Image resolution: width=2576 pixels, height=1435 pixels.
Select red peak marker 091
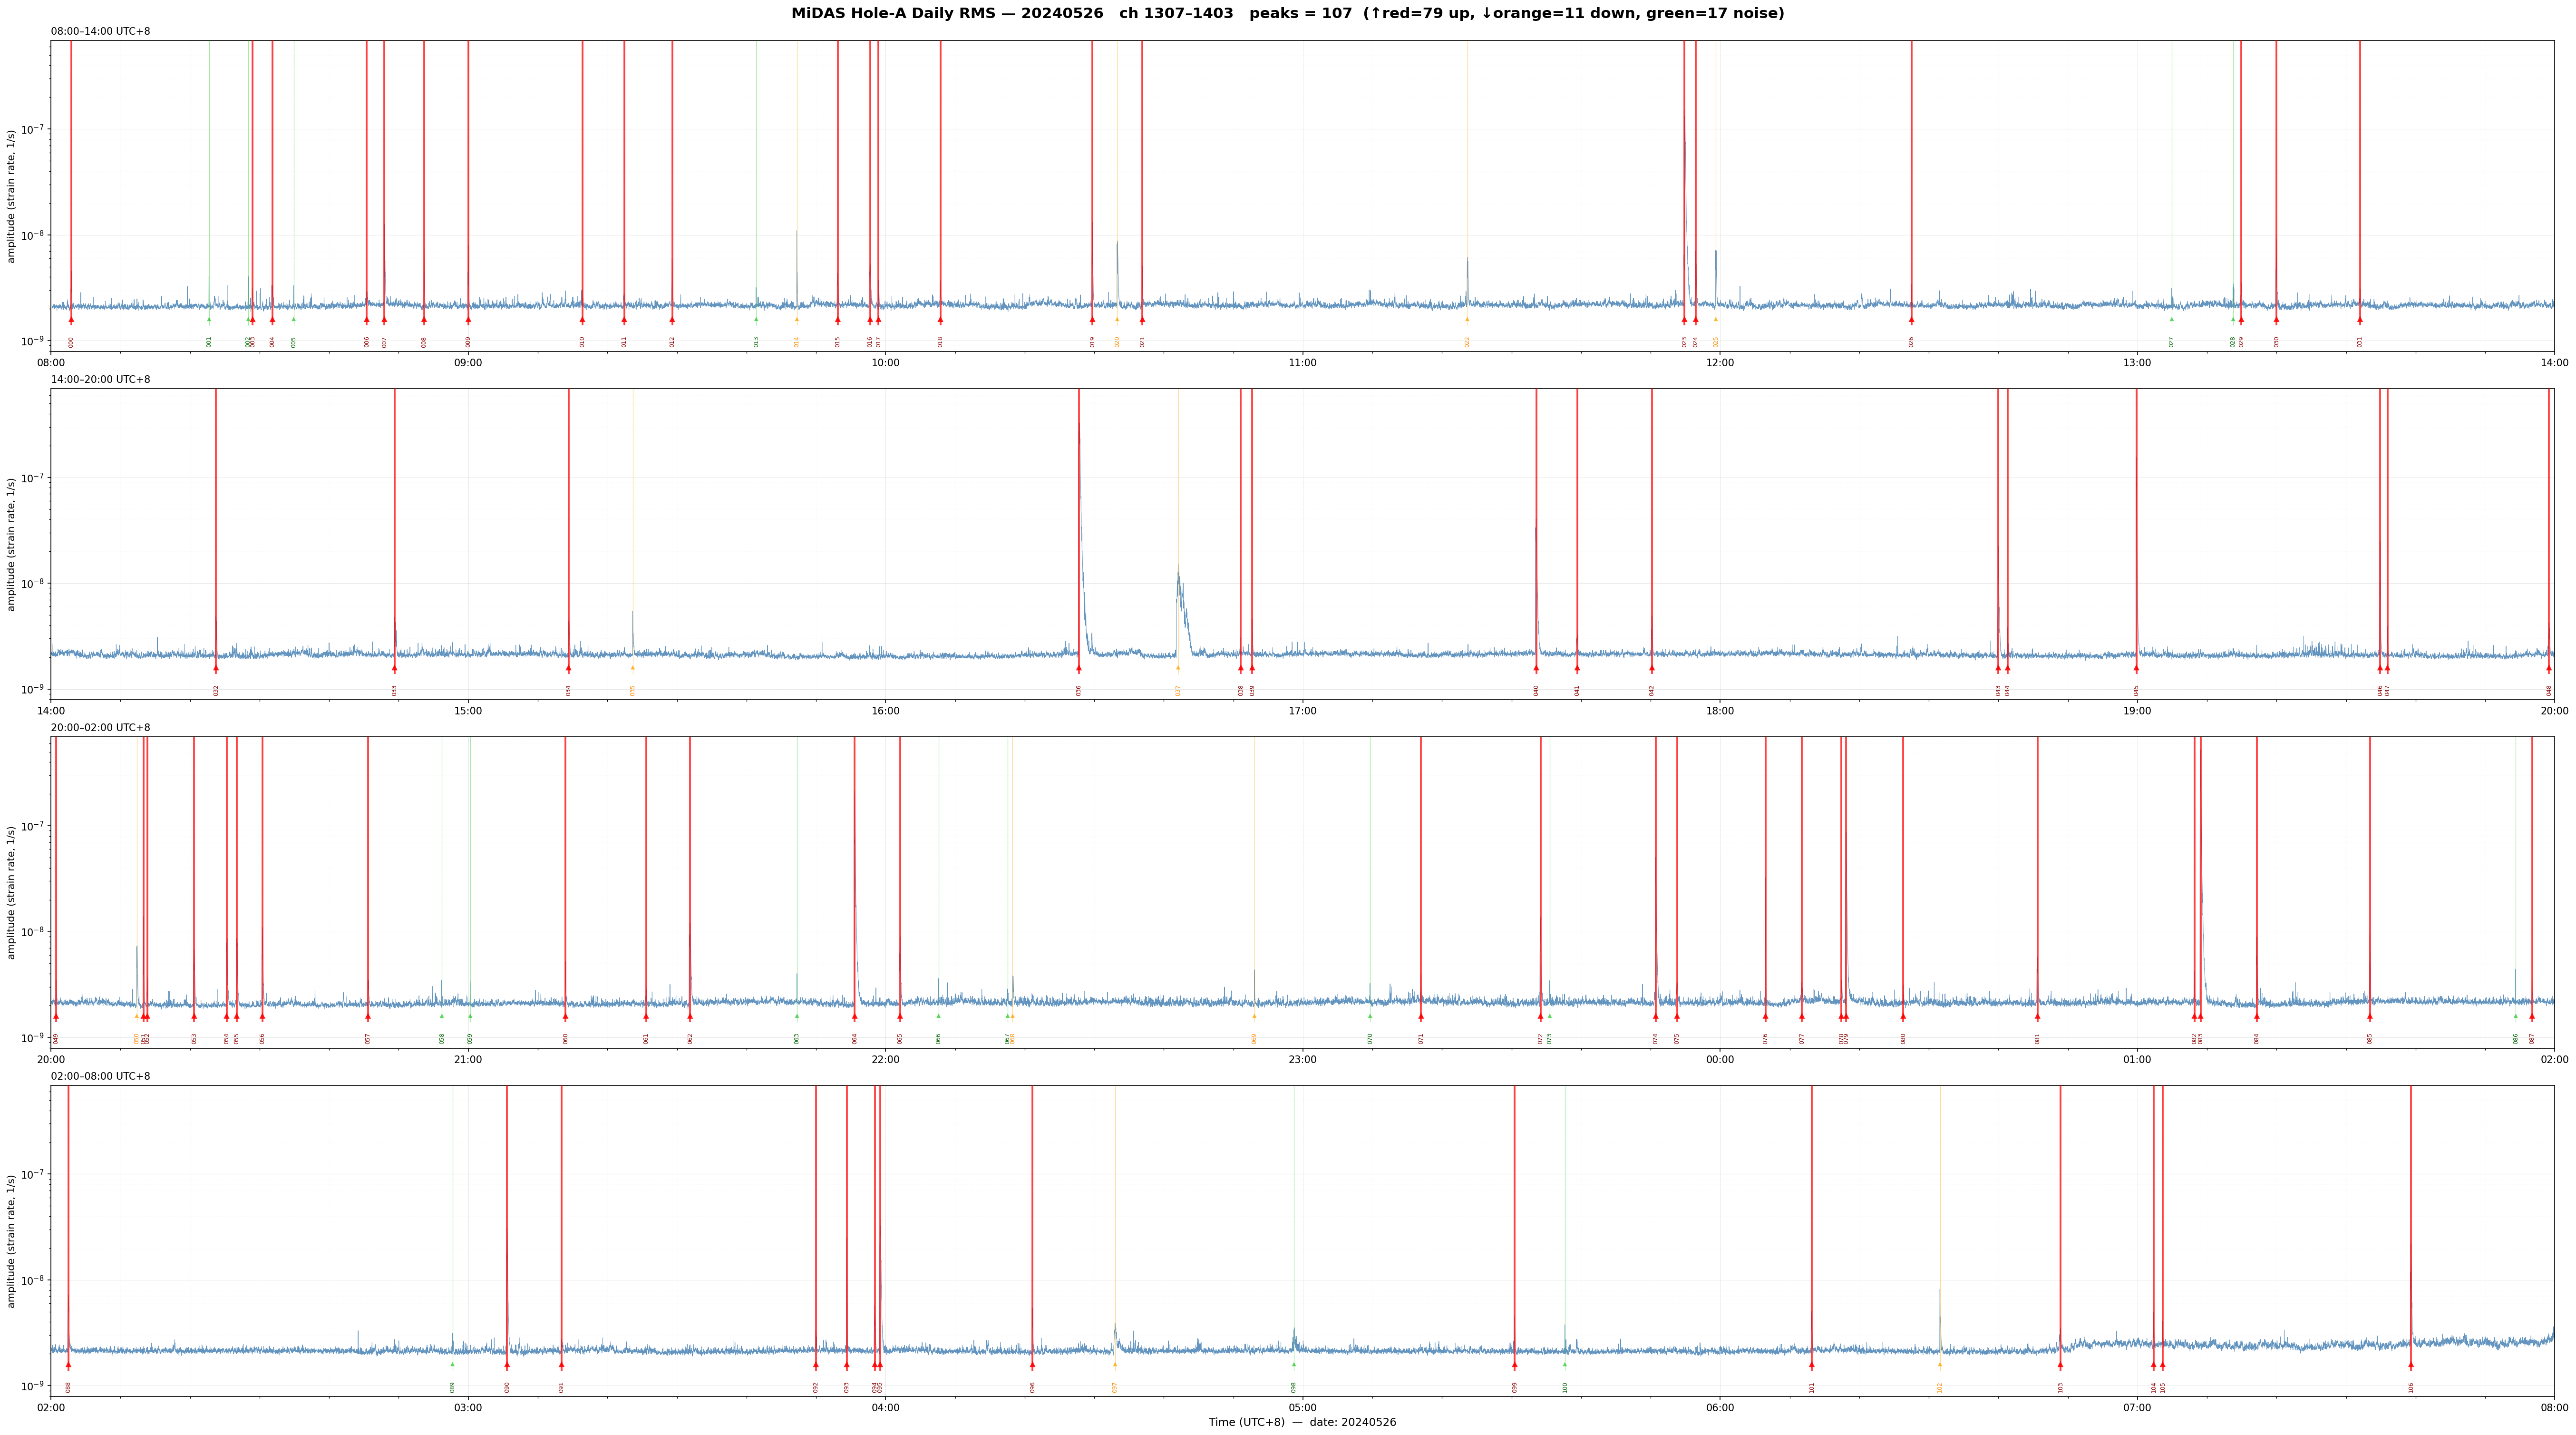click(x=561, y=1365)
